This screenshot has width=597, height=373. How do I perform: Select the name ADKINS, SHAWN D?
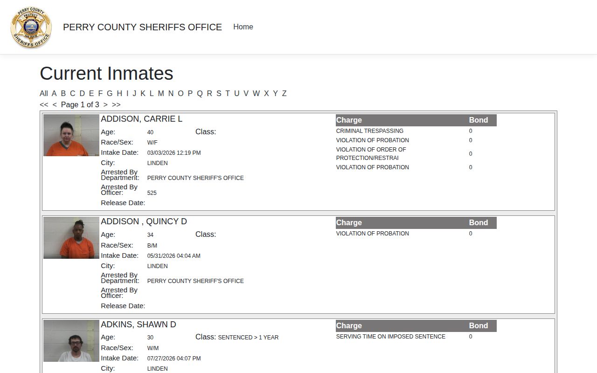139,325
